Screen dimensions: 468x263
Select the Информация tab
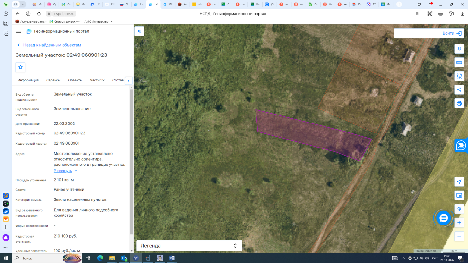28,80
